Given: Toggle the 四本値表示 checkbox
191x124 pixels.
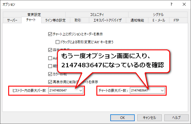Looking at the screenshot, I should [x=50, y=50].
